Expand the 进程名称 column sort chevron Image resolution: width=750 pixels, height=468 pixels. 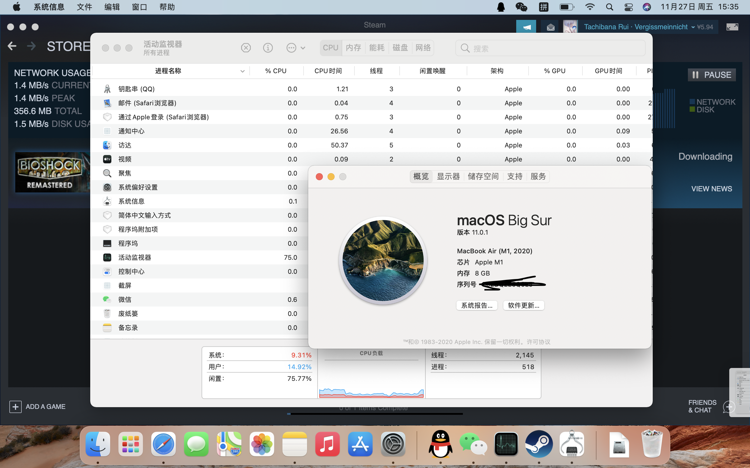point(242,71)
